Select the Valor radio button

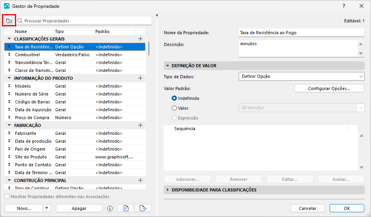click(174, 108)
